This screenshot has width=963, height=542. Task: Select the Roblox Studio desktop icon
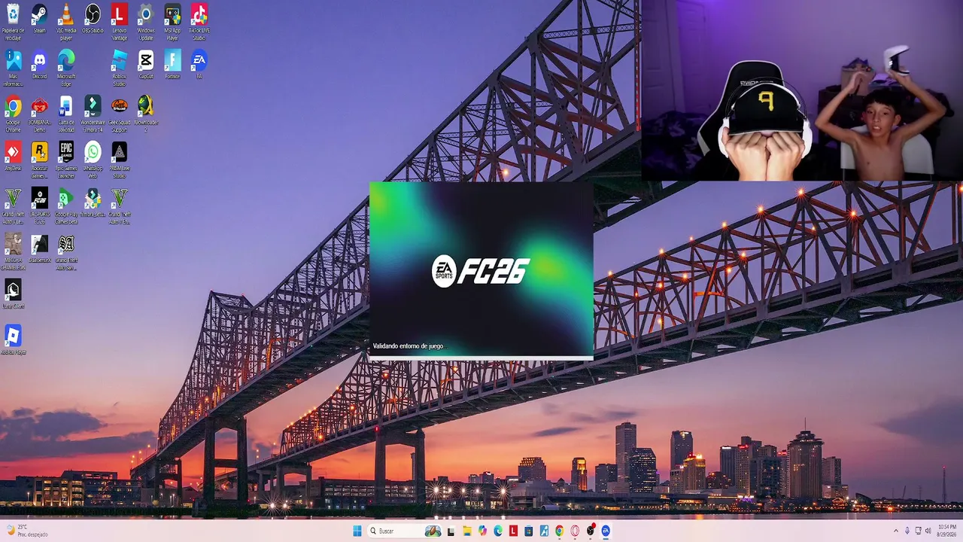pyautogui.click(x=119, y=69)
